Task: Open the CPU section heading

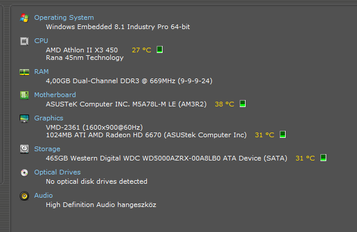Action: point(41,41)
